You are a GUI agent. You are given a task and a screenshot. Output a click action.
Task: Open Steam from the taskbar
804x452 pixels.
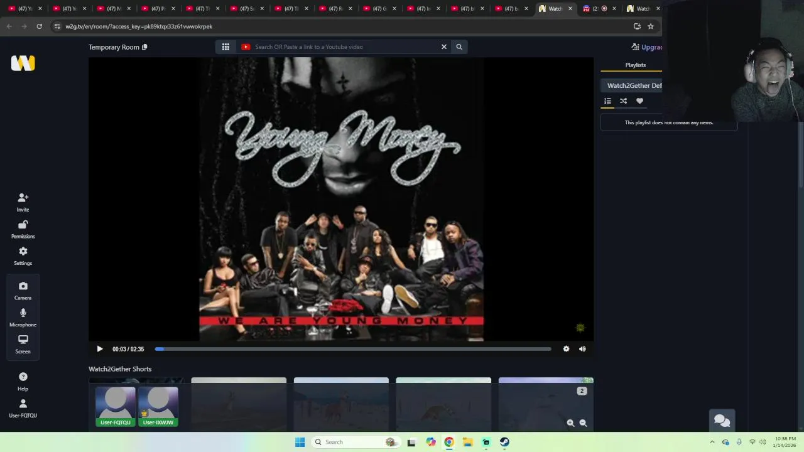click(504, 442)
